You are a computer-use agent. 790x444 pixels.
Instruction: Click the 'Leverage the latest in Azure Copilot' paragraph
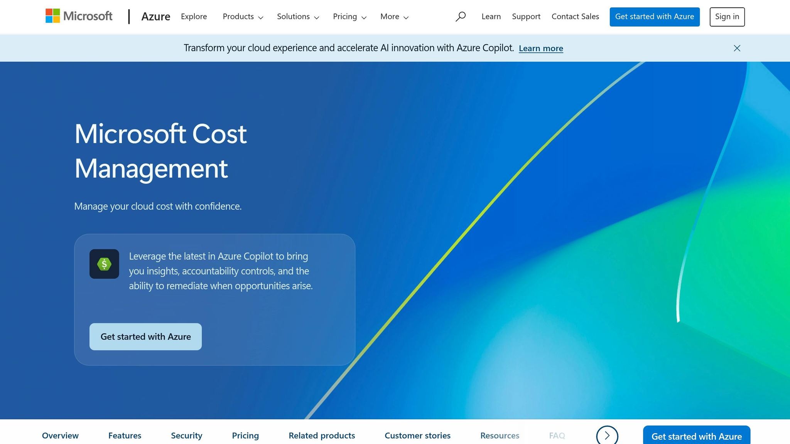pos(221,271)
